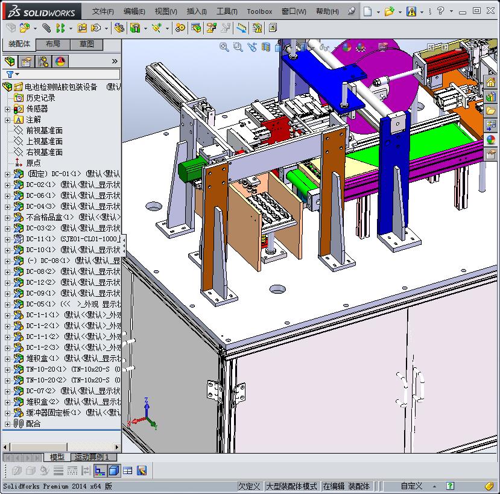Click the Section View icon
This screenshot has width=500, height=494.
265,47
